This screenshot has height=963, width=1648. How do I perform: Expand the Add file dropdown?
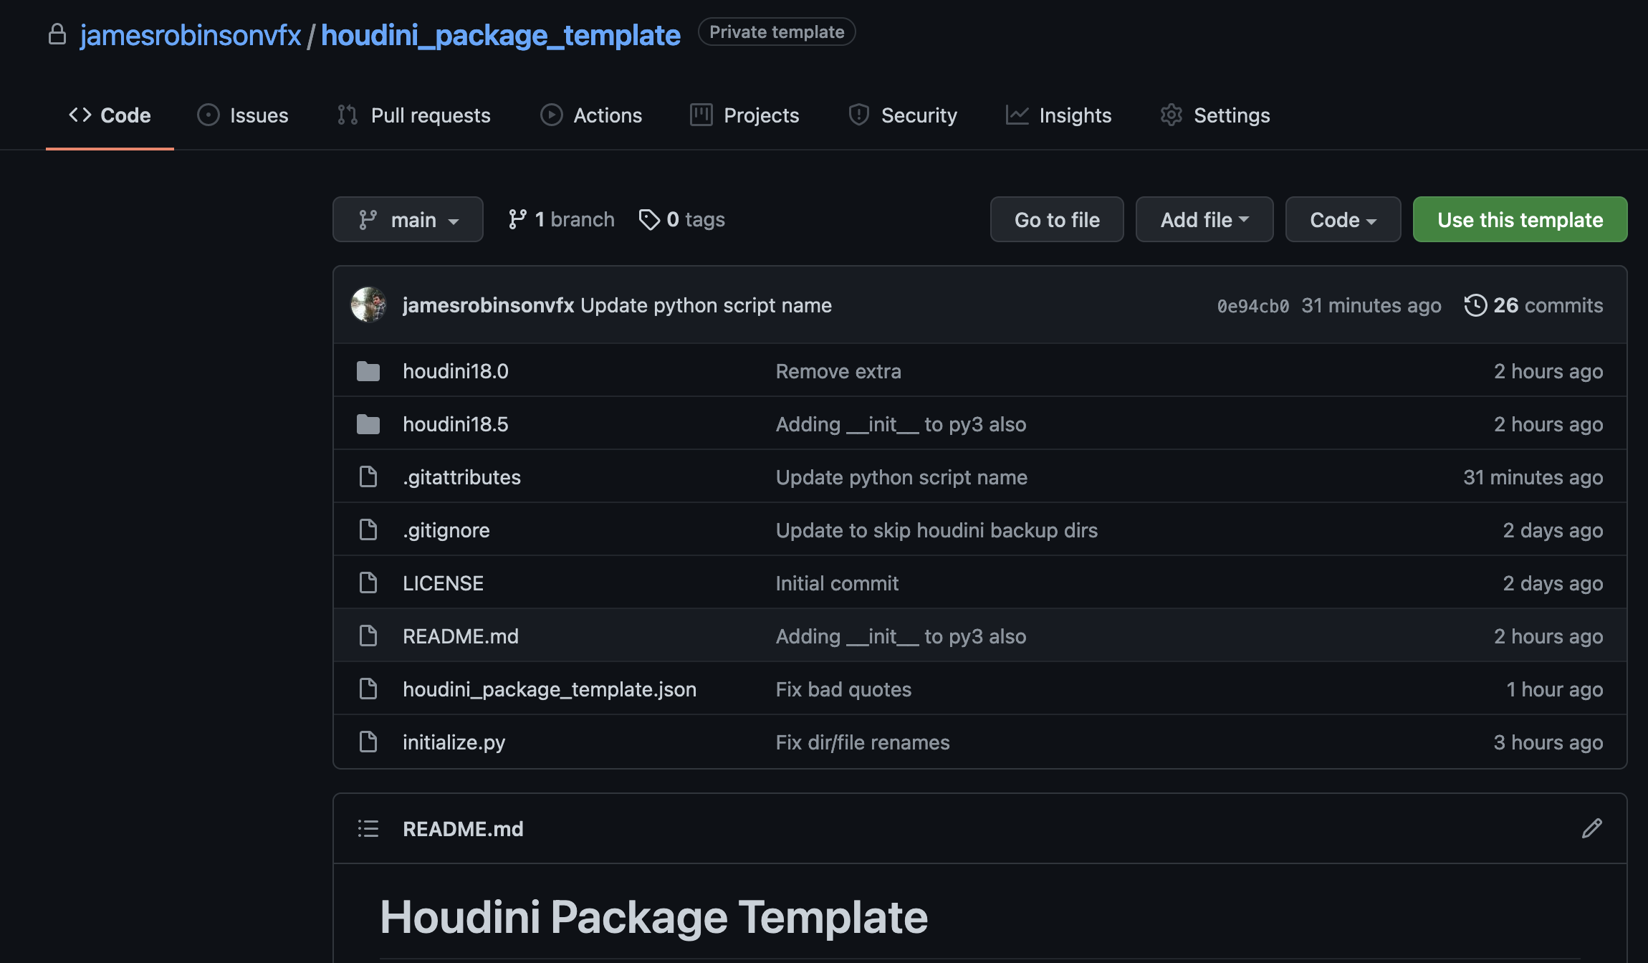(1204, 219)
